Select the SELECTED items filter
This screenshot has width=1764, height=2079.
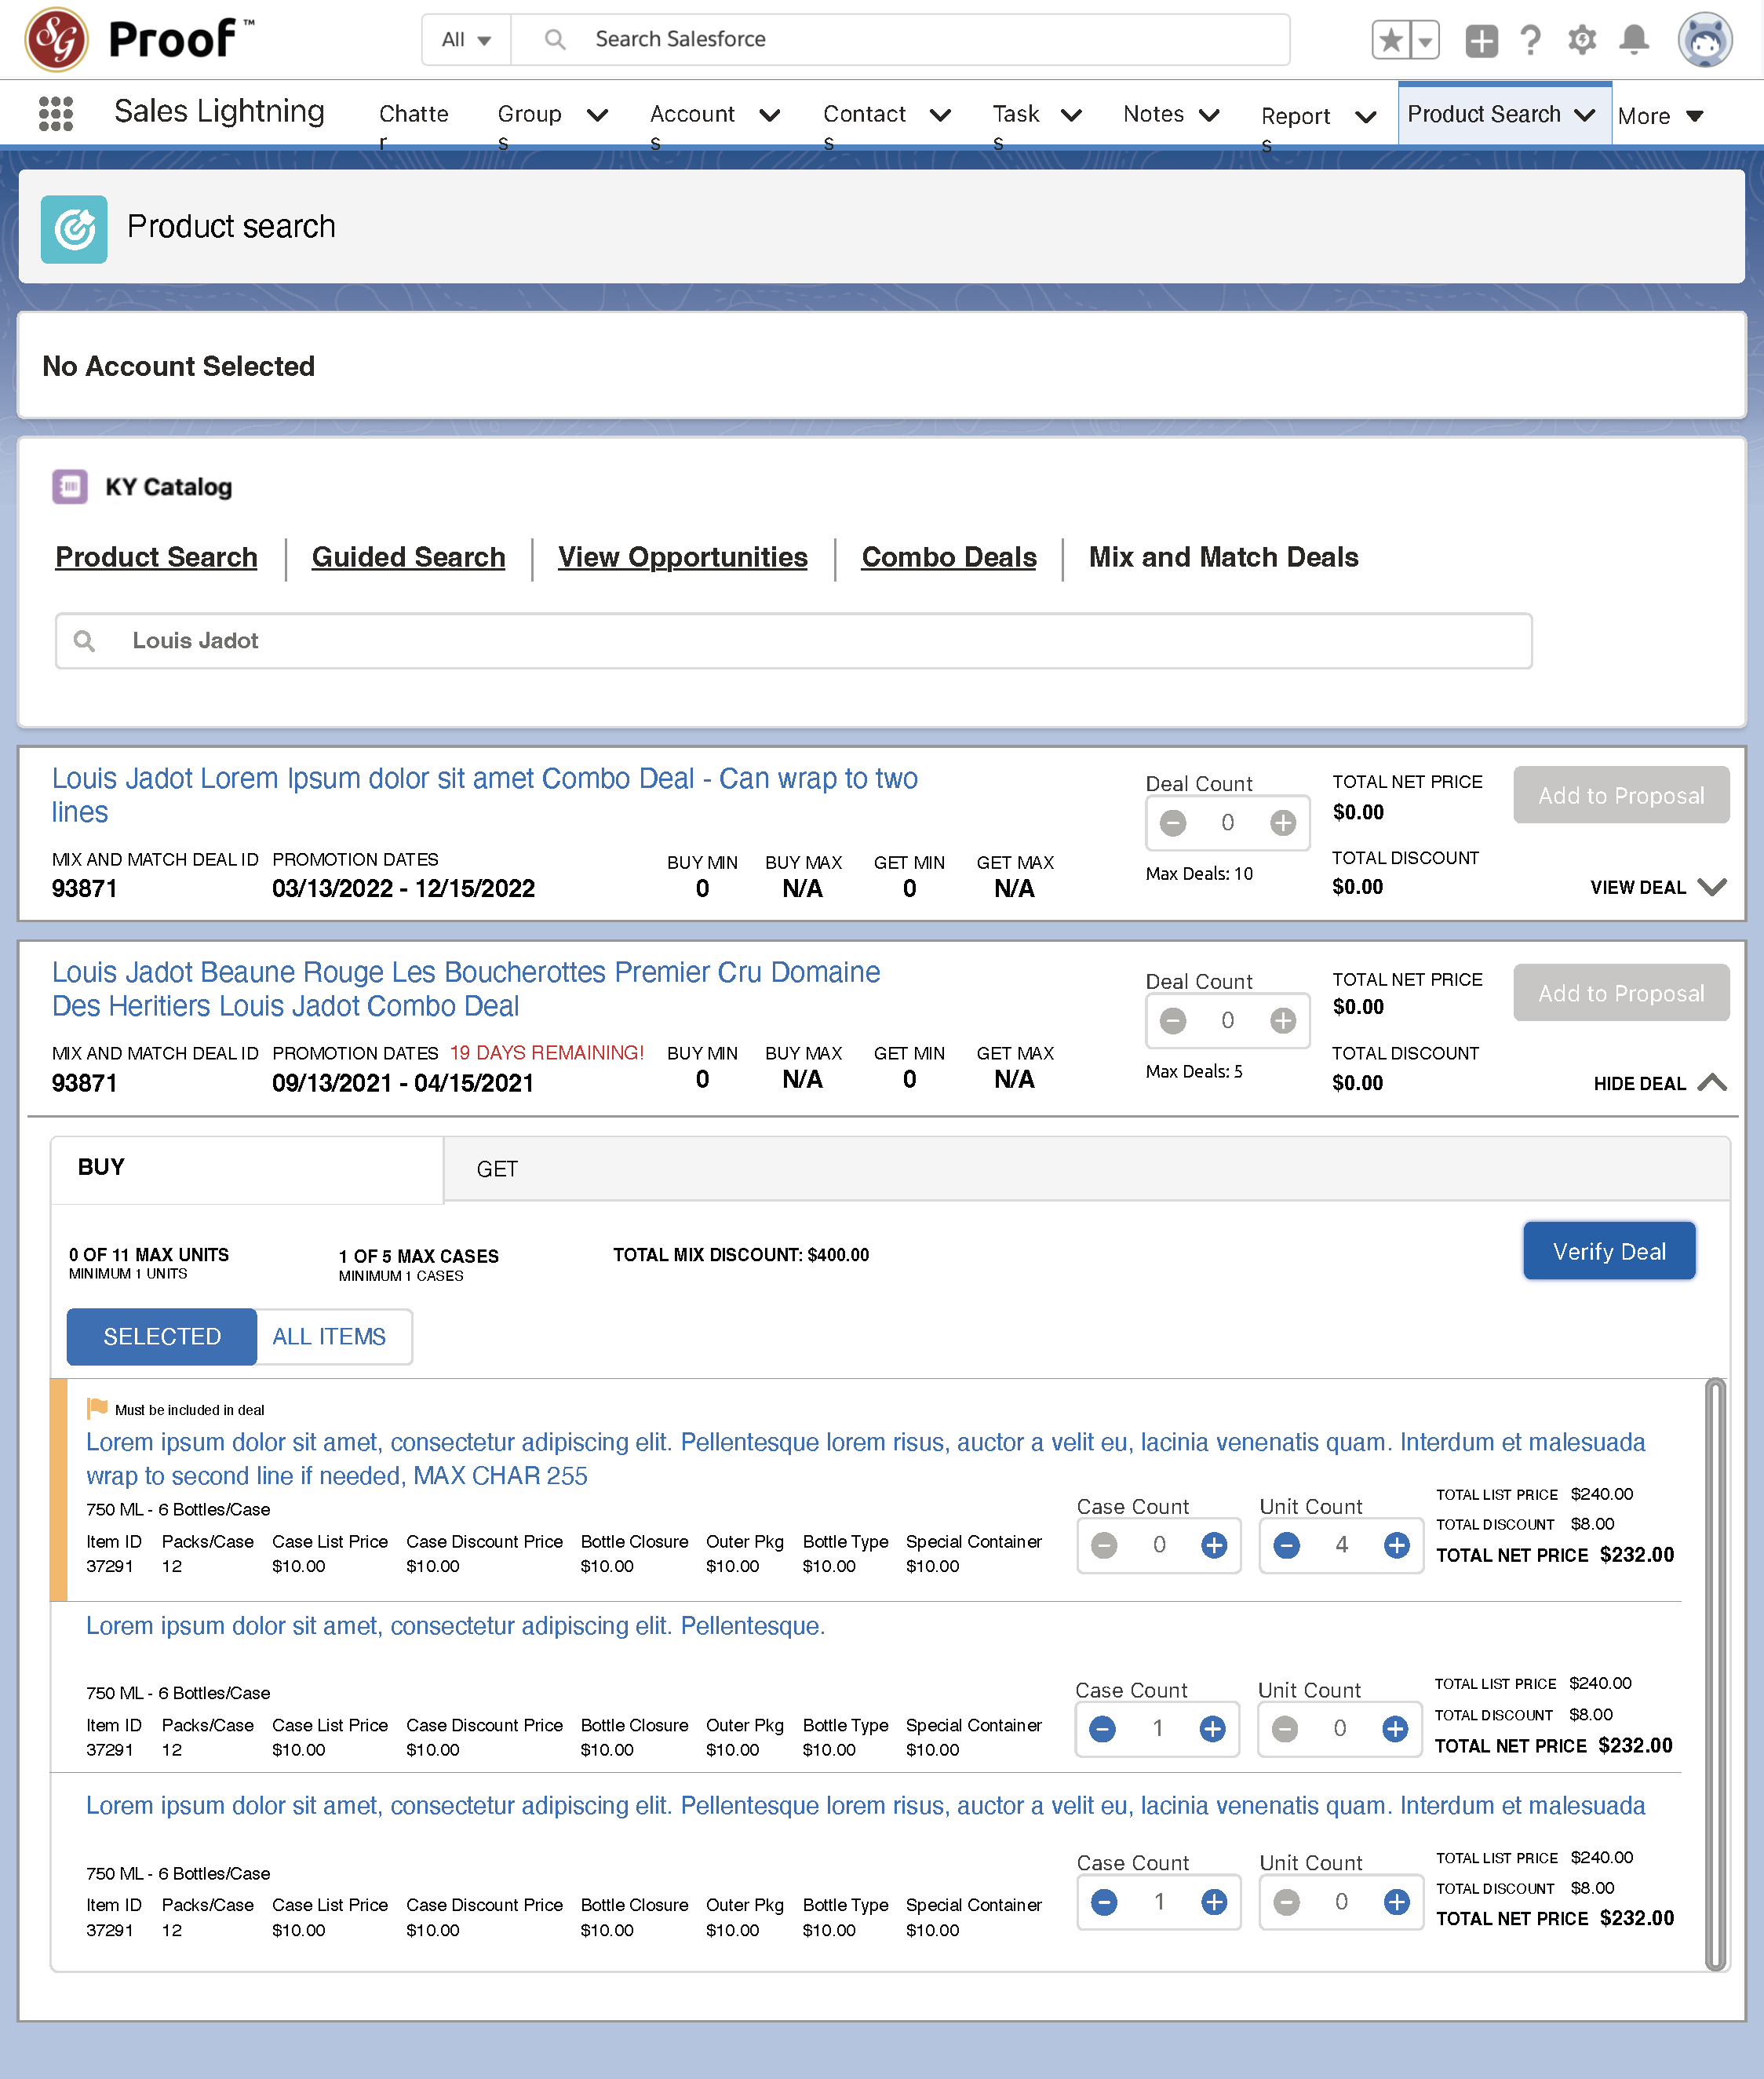click(162, 1336)
